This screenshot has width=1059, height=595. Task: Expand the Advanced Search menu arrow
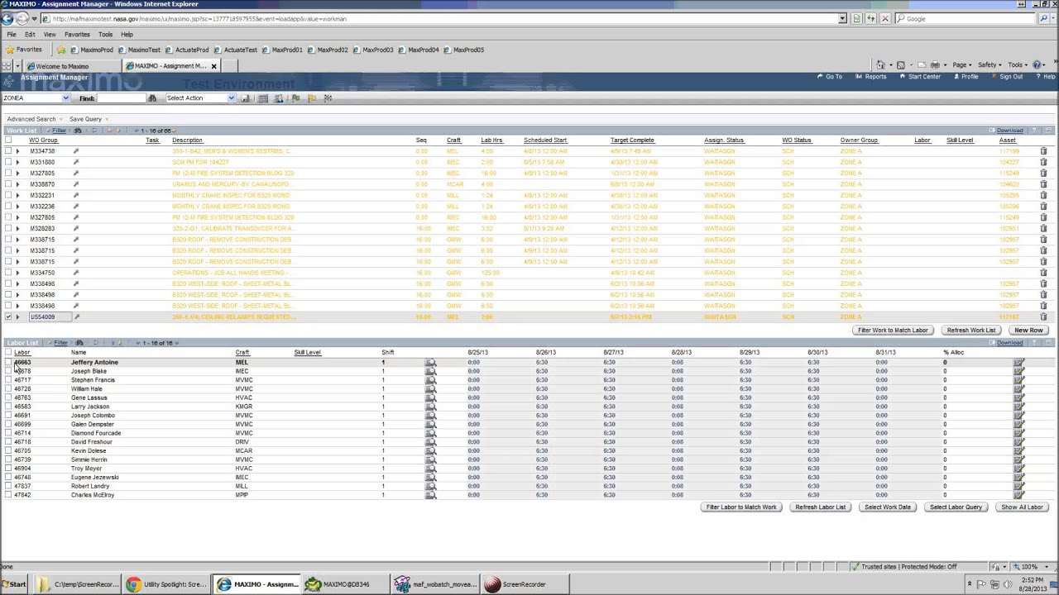(63, 120)
